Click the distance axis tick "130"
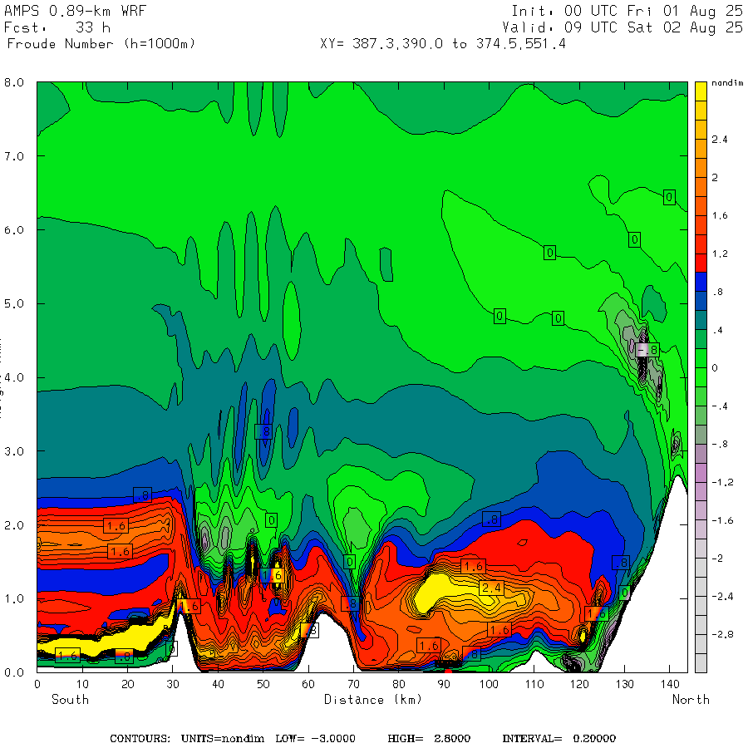This screenshot has width=748, height=748. pyautogui.click(x=624, y=684)
